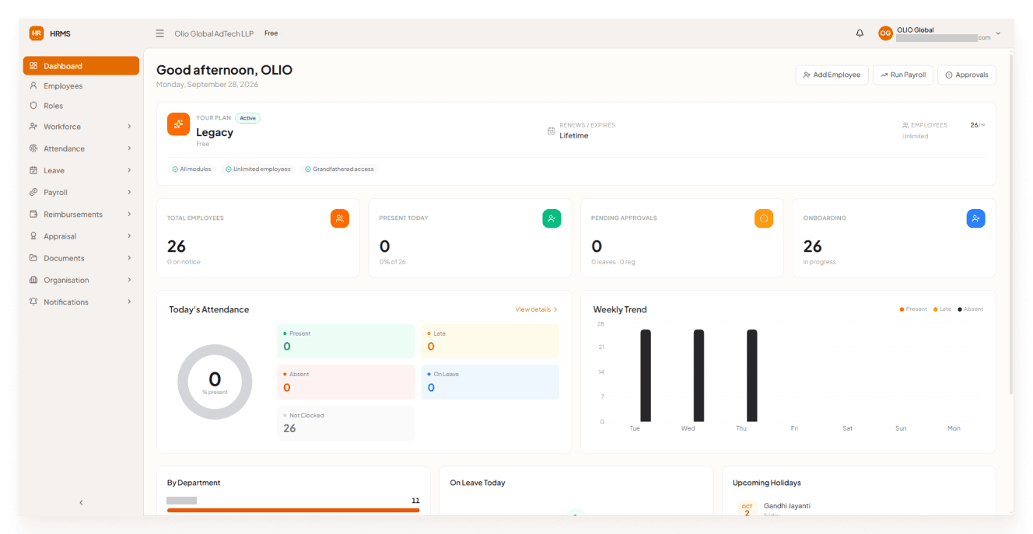Click the Run Payroll button

pyautogui.click(x=903, y=75)
